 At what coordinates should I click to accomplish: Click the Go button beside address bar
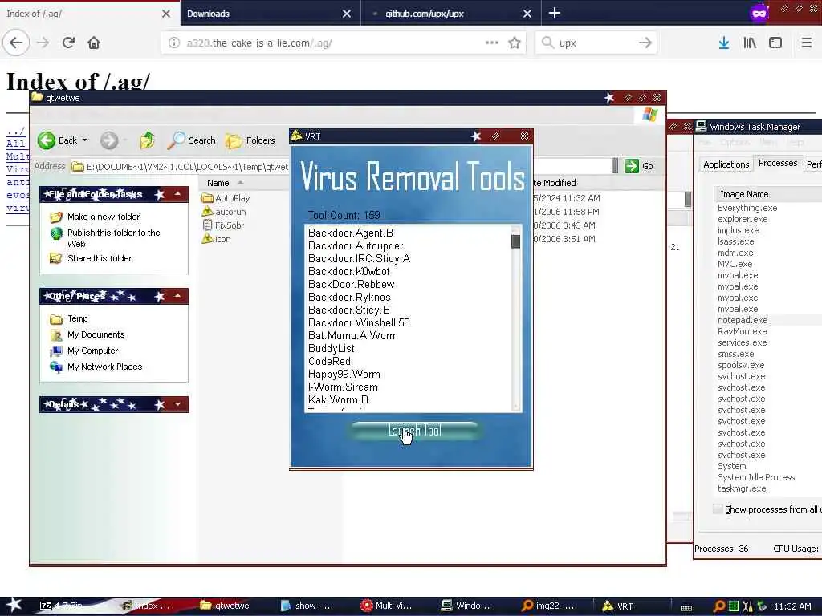(x=639, y=166)
